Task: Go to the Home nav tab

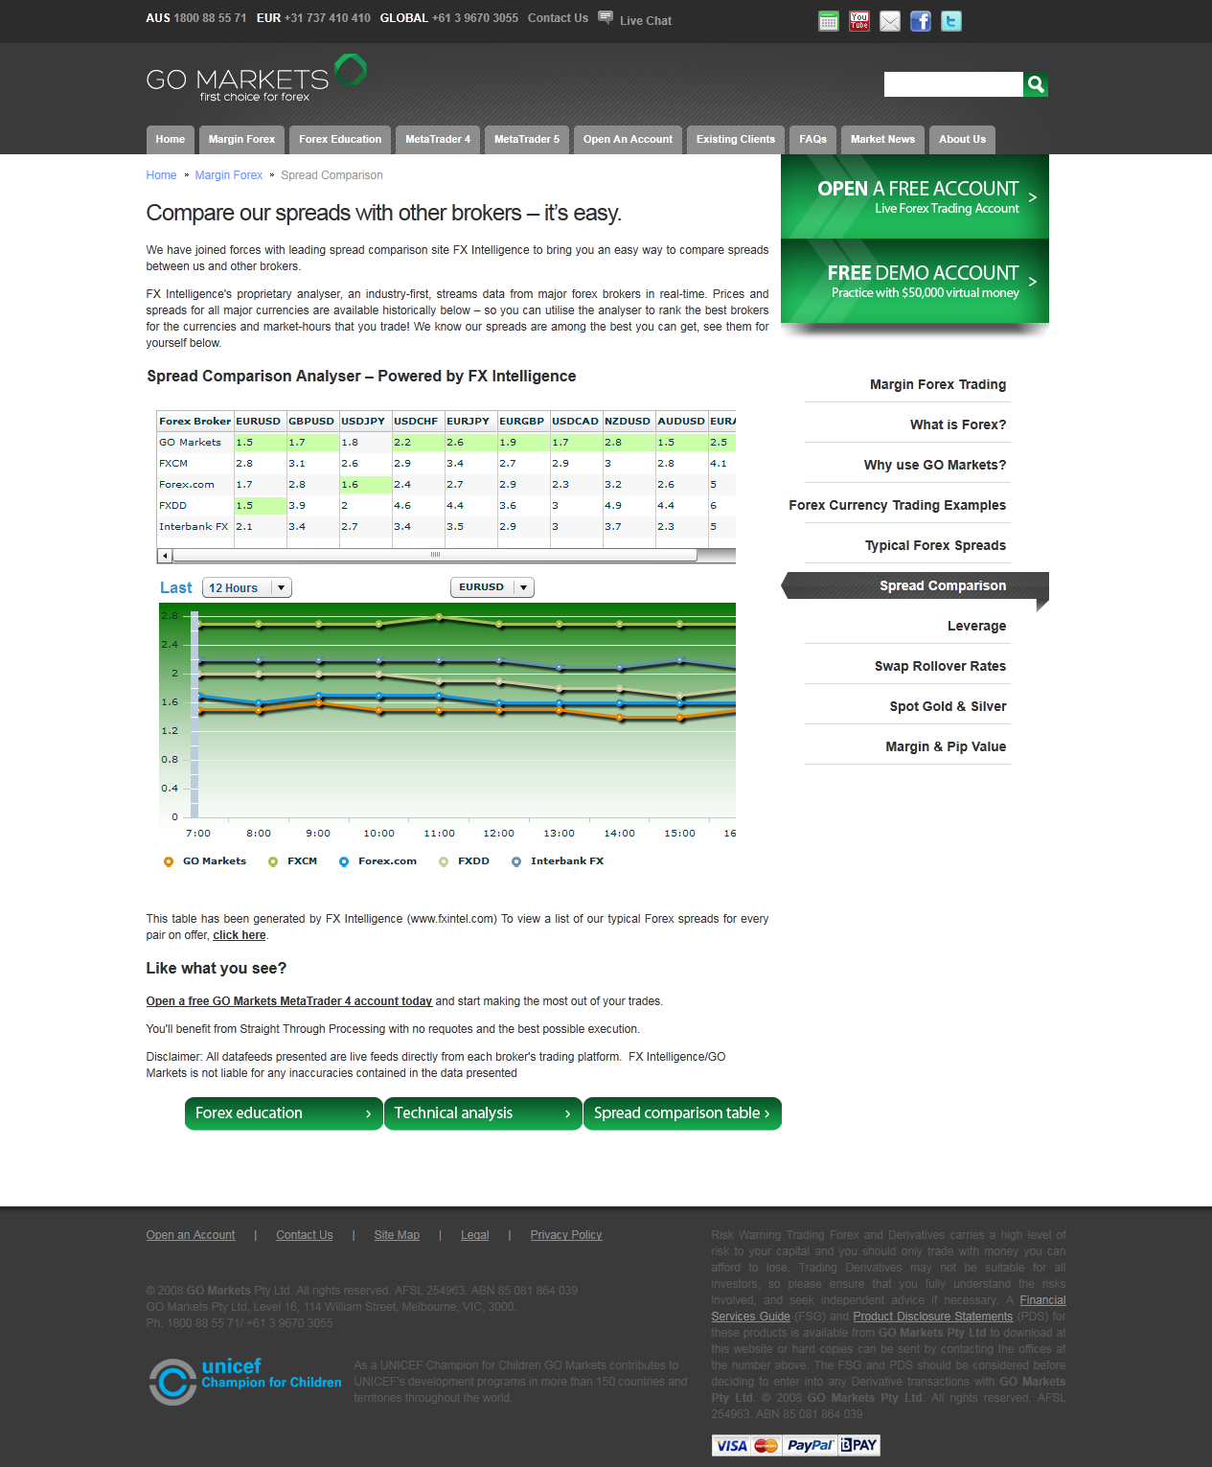Action: click(171, 139)
